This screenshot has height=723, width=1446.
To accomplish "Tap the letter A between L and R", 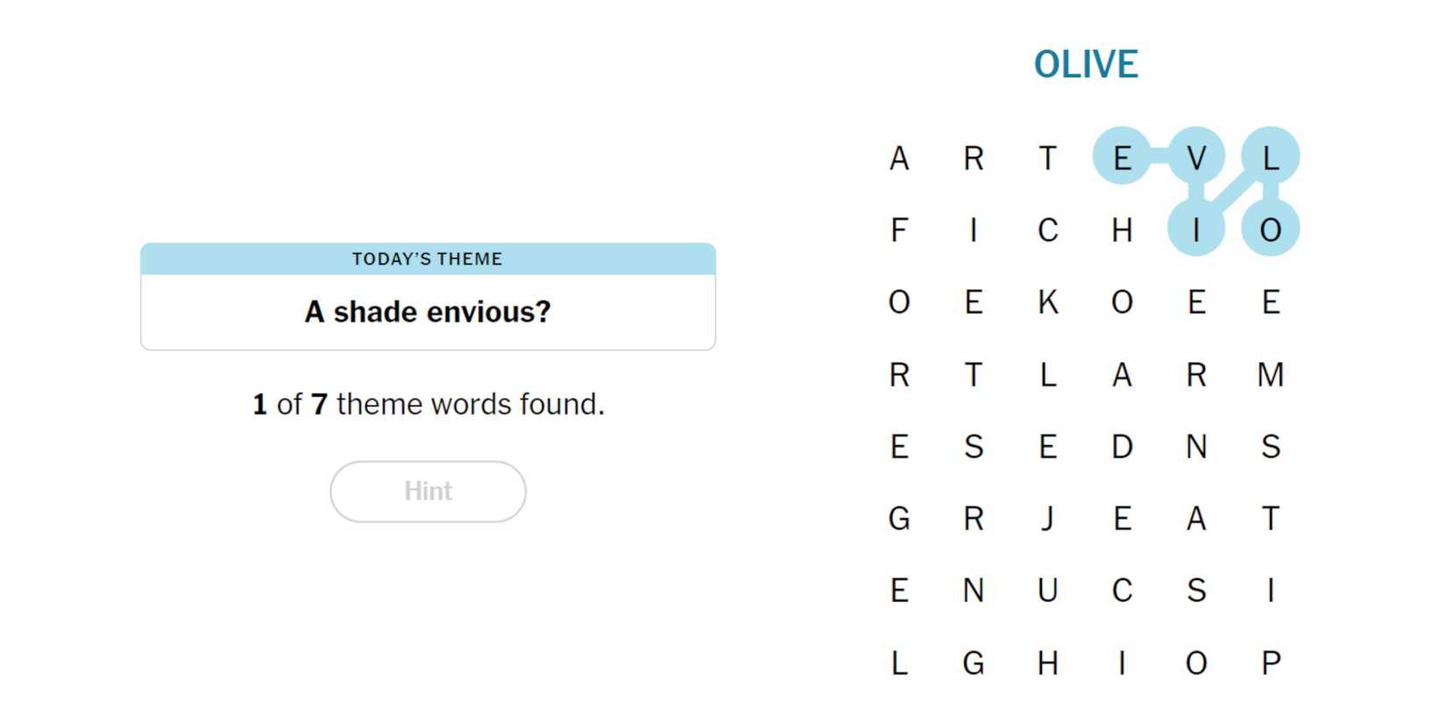I will coord(1122,375).
